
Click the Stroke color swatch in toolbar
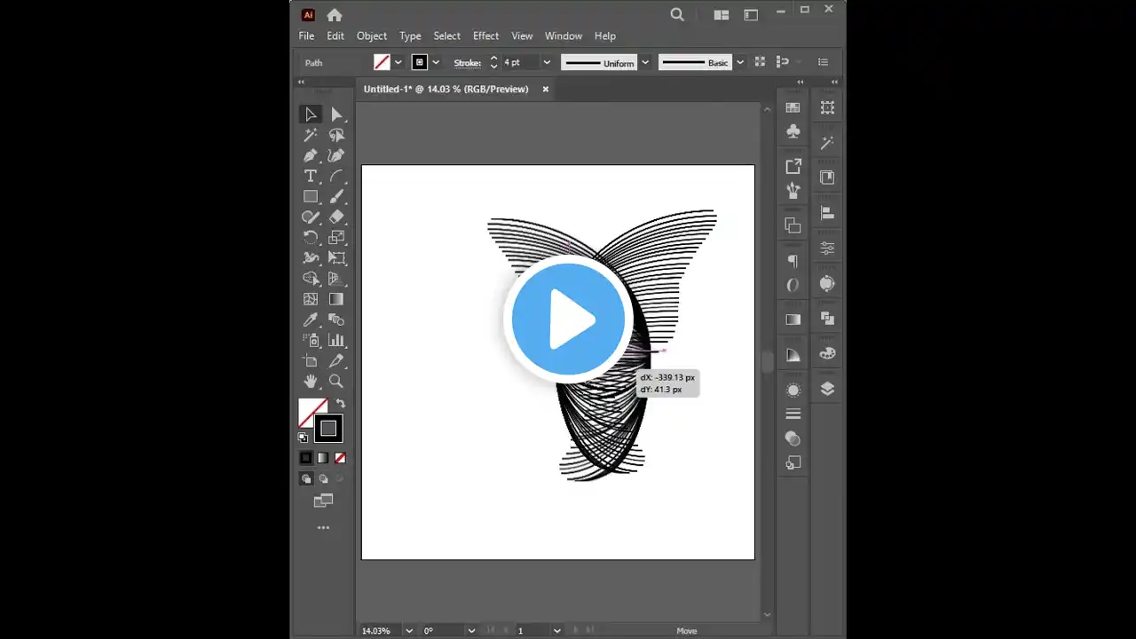328,429
